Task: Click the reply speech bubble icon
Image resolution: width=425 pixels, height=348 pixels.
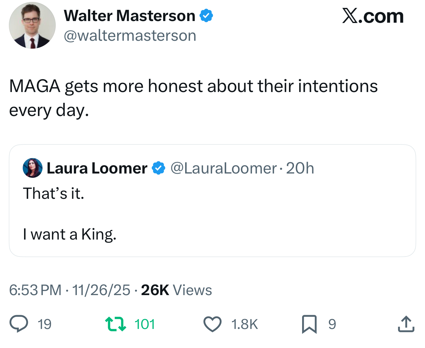Action: (19, 324)
